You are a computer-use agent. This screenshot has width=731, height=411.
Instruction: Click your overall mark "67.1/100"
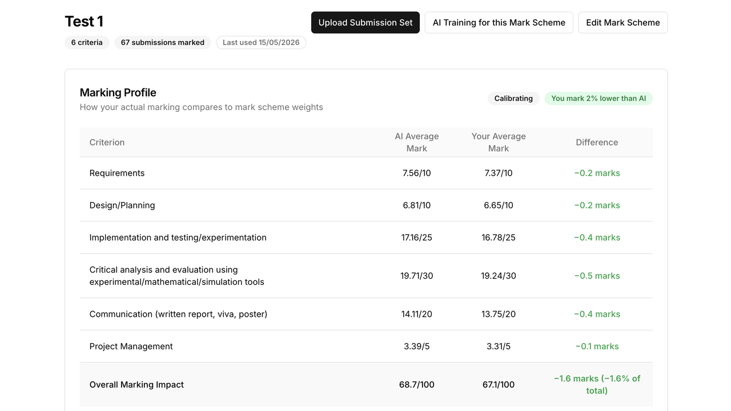pos(499,385)
